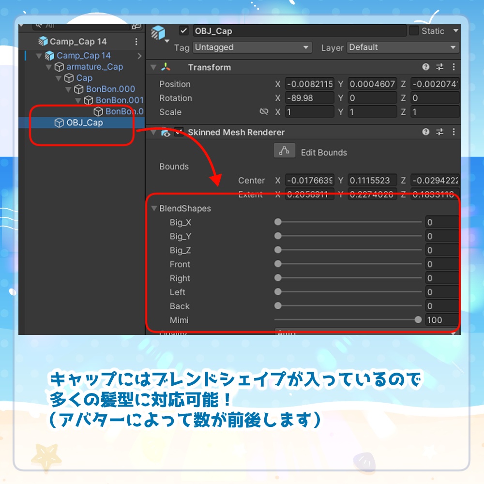Collapse the BlendShapes section

[154, 208]
